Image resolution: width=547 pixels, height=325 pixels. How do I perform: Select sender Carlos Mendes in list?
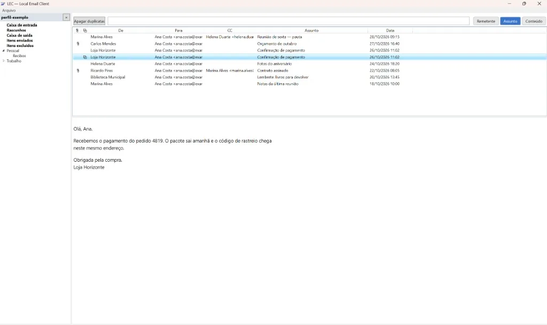coord(103,44)
